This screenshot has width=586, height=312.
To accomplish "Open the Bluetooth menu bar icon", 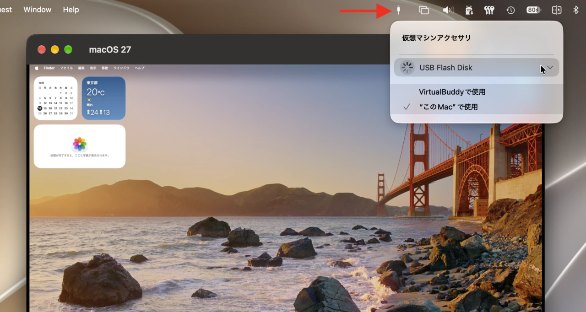I will (576, 10).
